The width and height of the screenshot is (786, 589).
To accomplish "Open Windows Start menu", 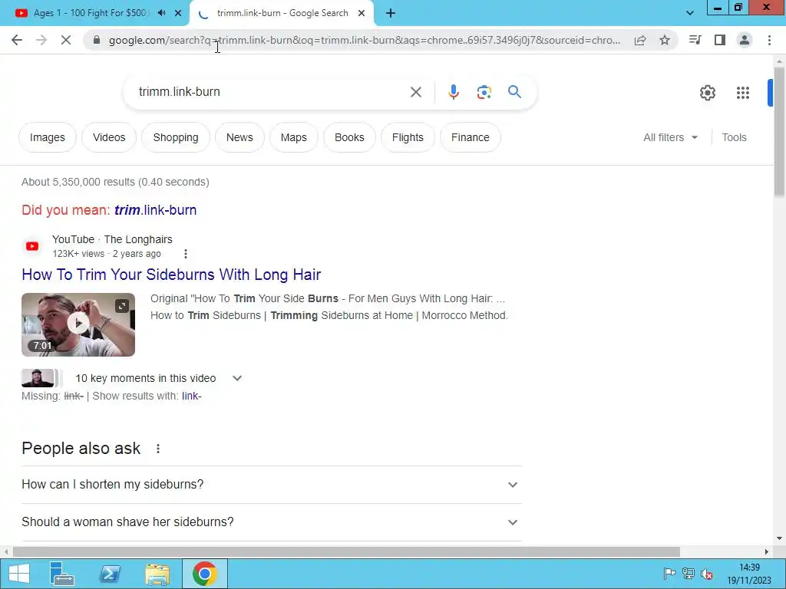I will click(x=19, y=574).
